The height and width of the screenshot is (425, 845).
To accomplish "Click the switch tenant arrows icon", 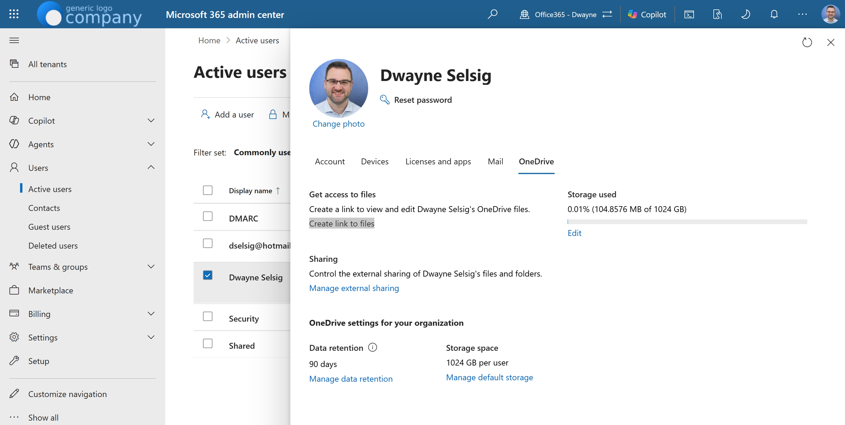I will click(x=607, y=14).
